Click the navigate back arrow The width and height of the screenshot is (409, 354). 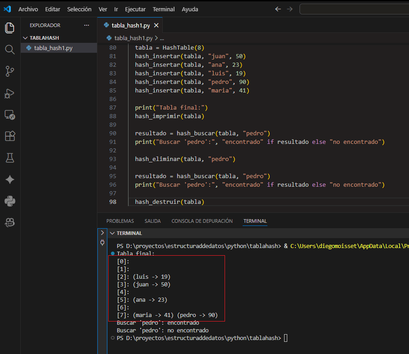point(278,9)
